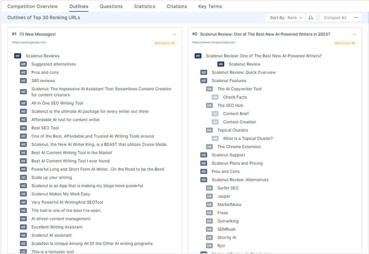The image size is (369, 254).
Task: Click the H1 badge beside Scalenut Reviews
Action: pyautogui.click(x=17, y=56)
